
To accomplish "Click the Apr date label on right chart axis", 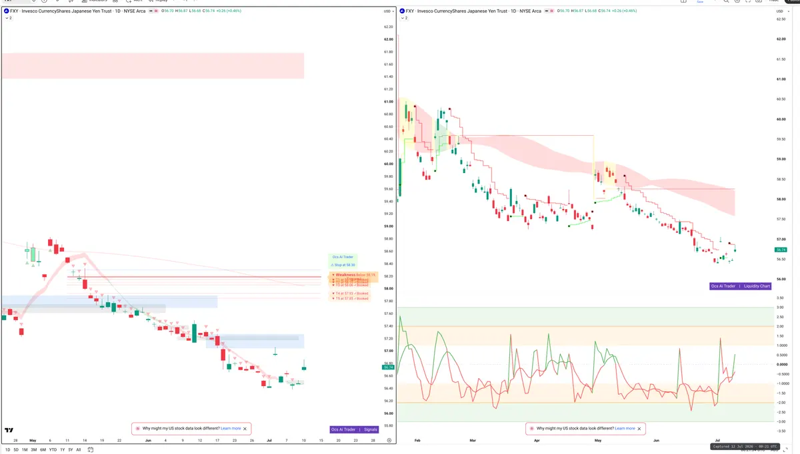I will (x=537, y=440).
